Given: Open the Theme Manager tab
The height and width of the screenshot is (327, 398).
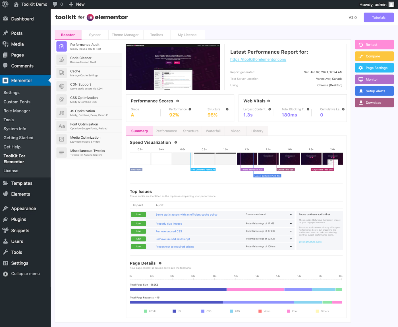Looking at the screenshot, I should (125, 35).
